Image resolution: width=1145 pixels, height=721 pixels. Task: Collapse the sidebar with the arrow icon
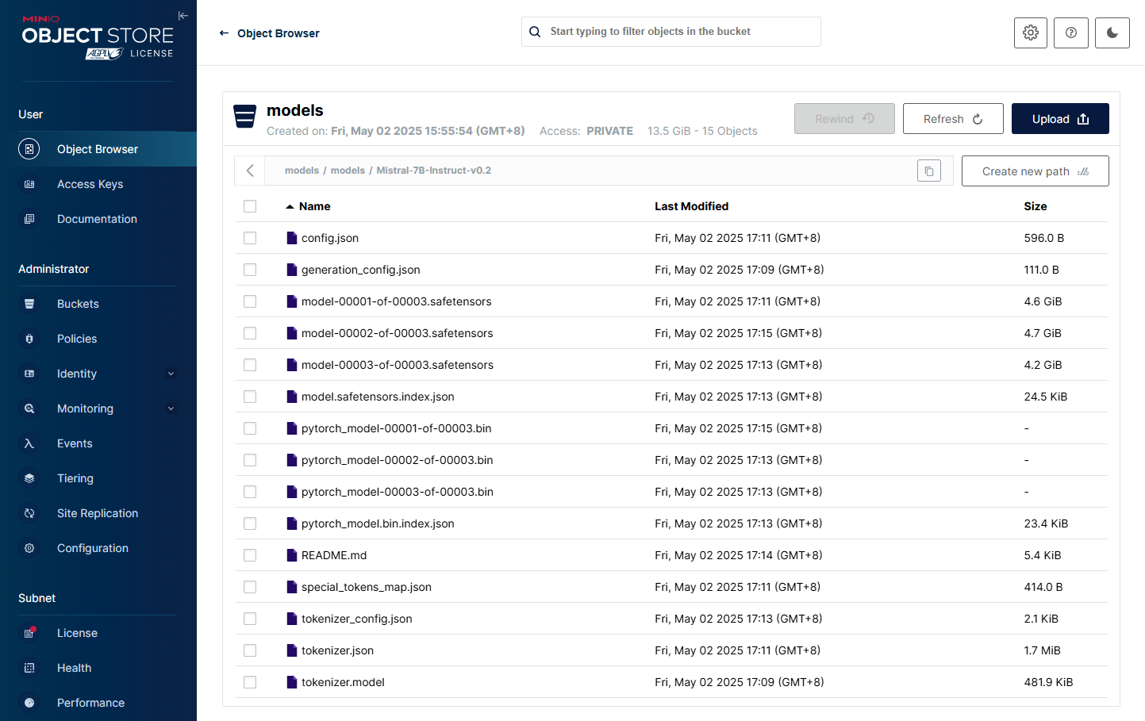[x=183, y=16]
